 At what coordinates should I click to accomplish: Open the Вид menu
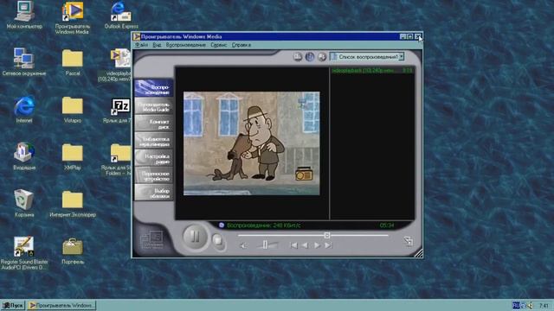[157, 45]
